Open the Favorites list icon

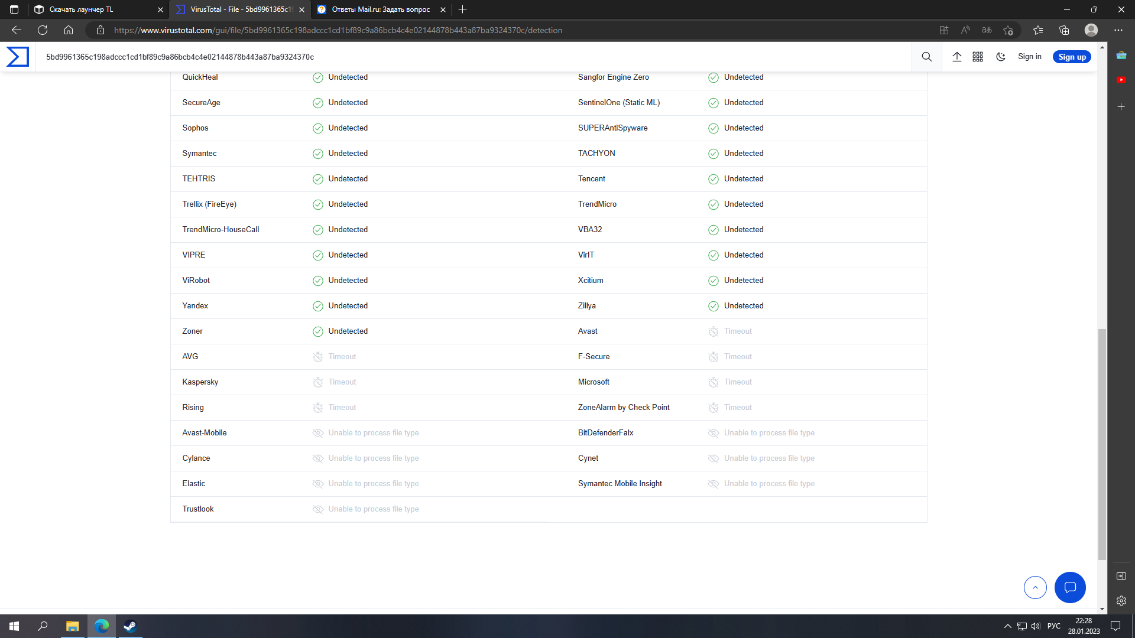click(x=1038, y=30)
